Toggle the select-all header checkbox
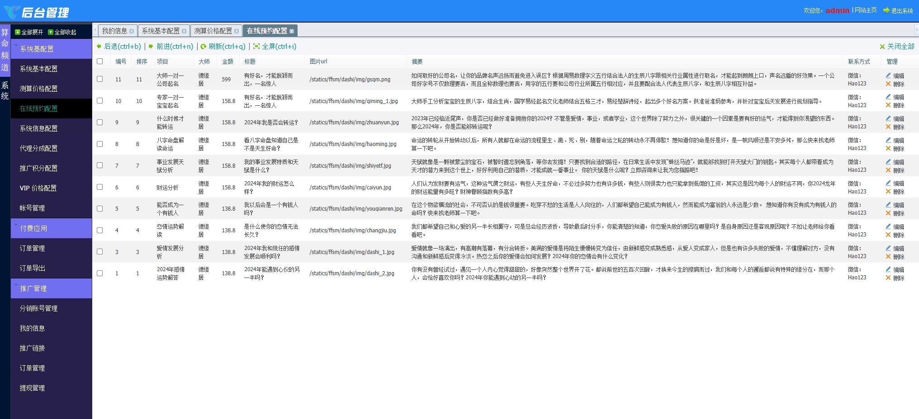This screenshot has height=419, width=919. tap(100, 61)
